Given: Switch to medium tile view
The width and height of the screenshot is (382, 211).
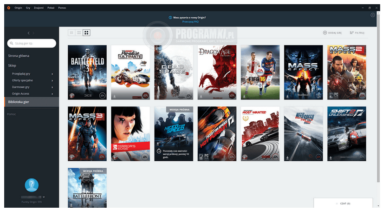Looking at the screenshot, I should point(79,33).
